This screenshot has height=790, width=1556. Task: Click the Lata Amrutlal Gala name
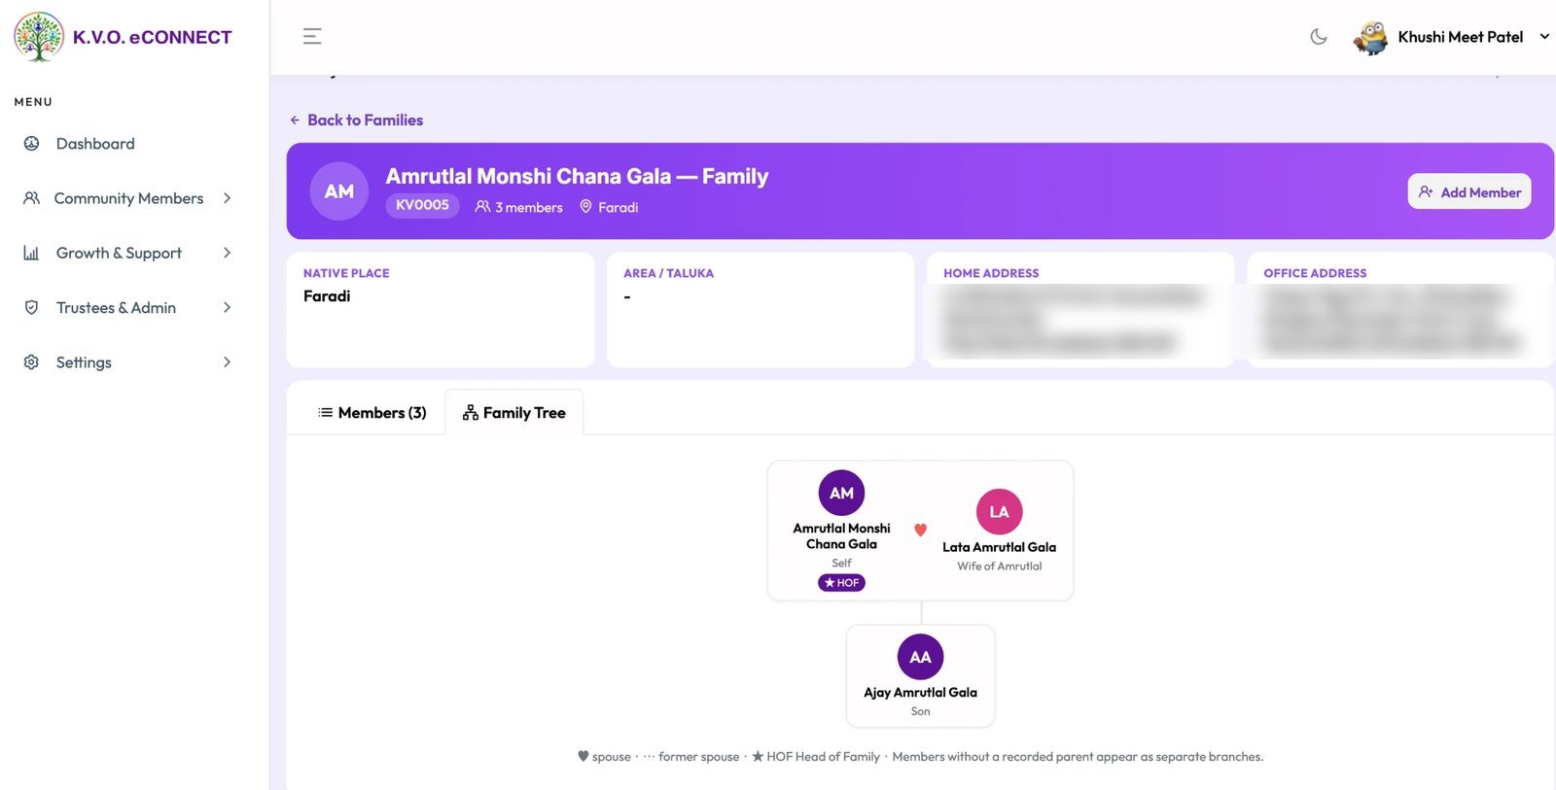999,547
